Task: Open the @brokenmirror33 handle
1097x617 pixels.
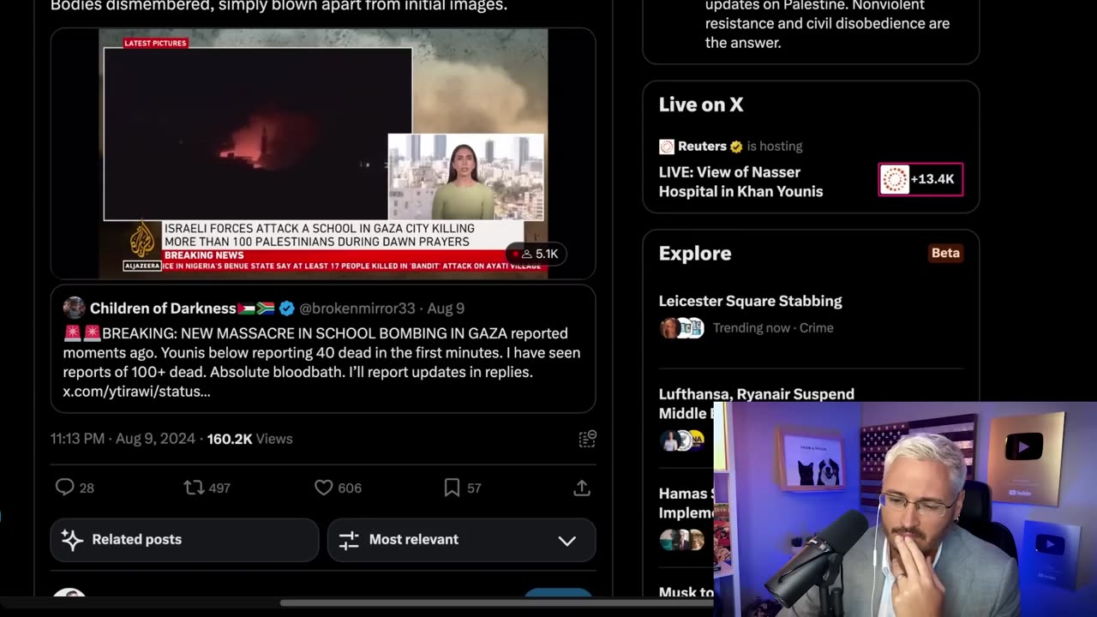Action: pos(357,308)
